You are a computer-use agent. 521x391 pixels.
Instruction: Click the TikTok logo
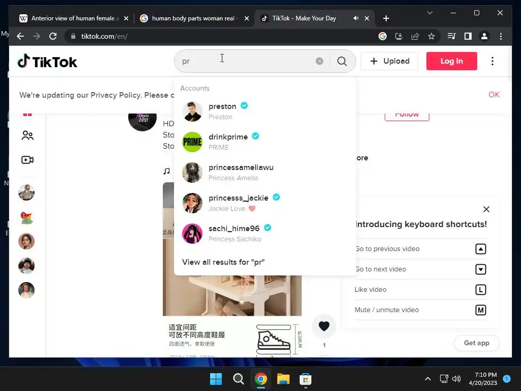[x=47, y=62]
